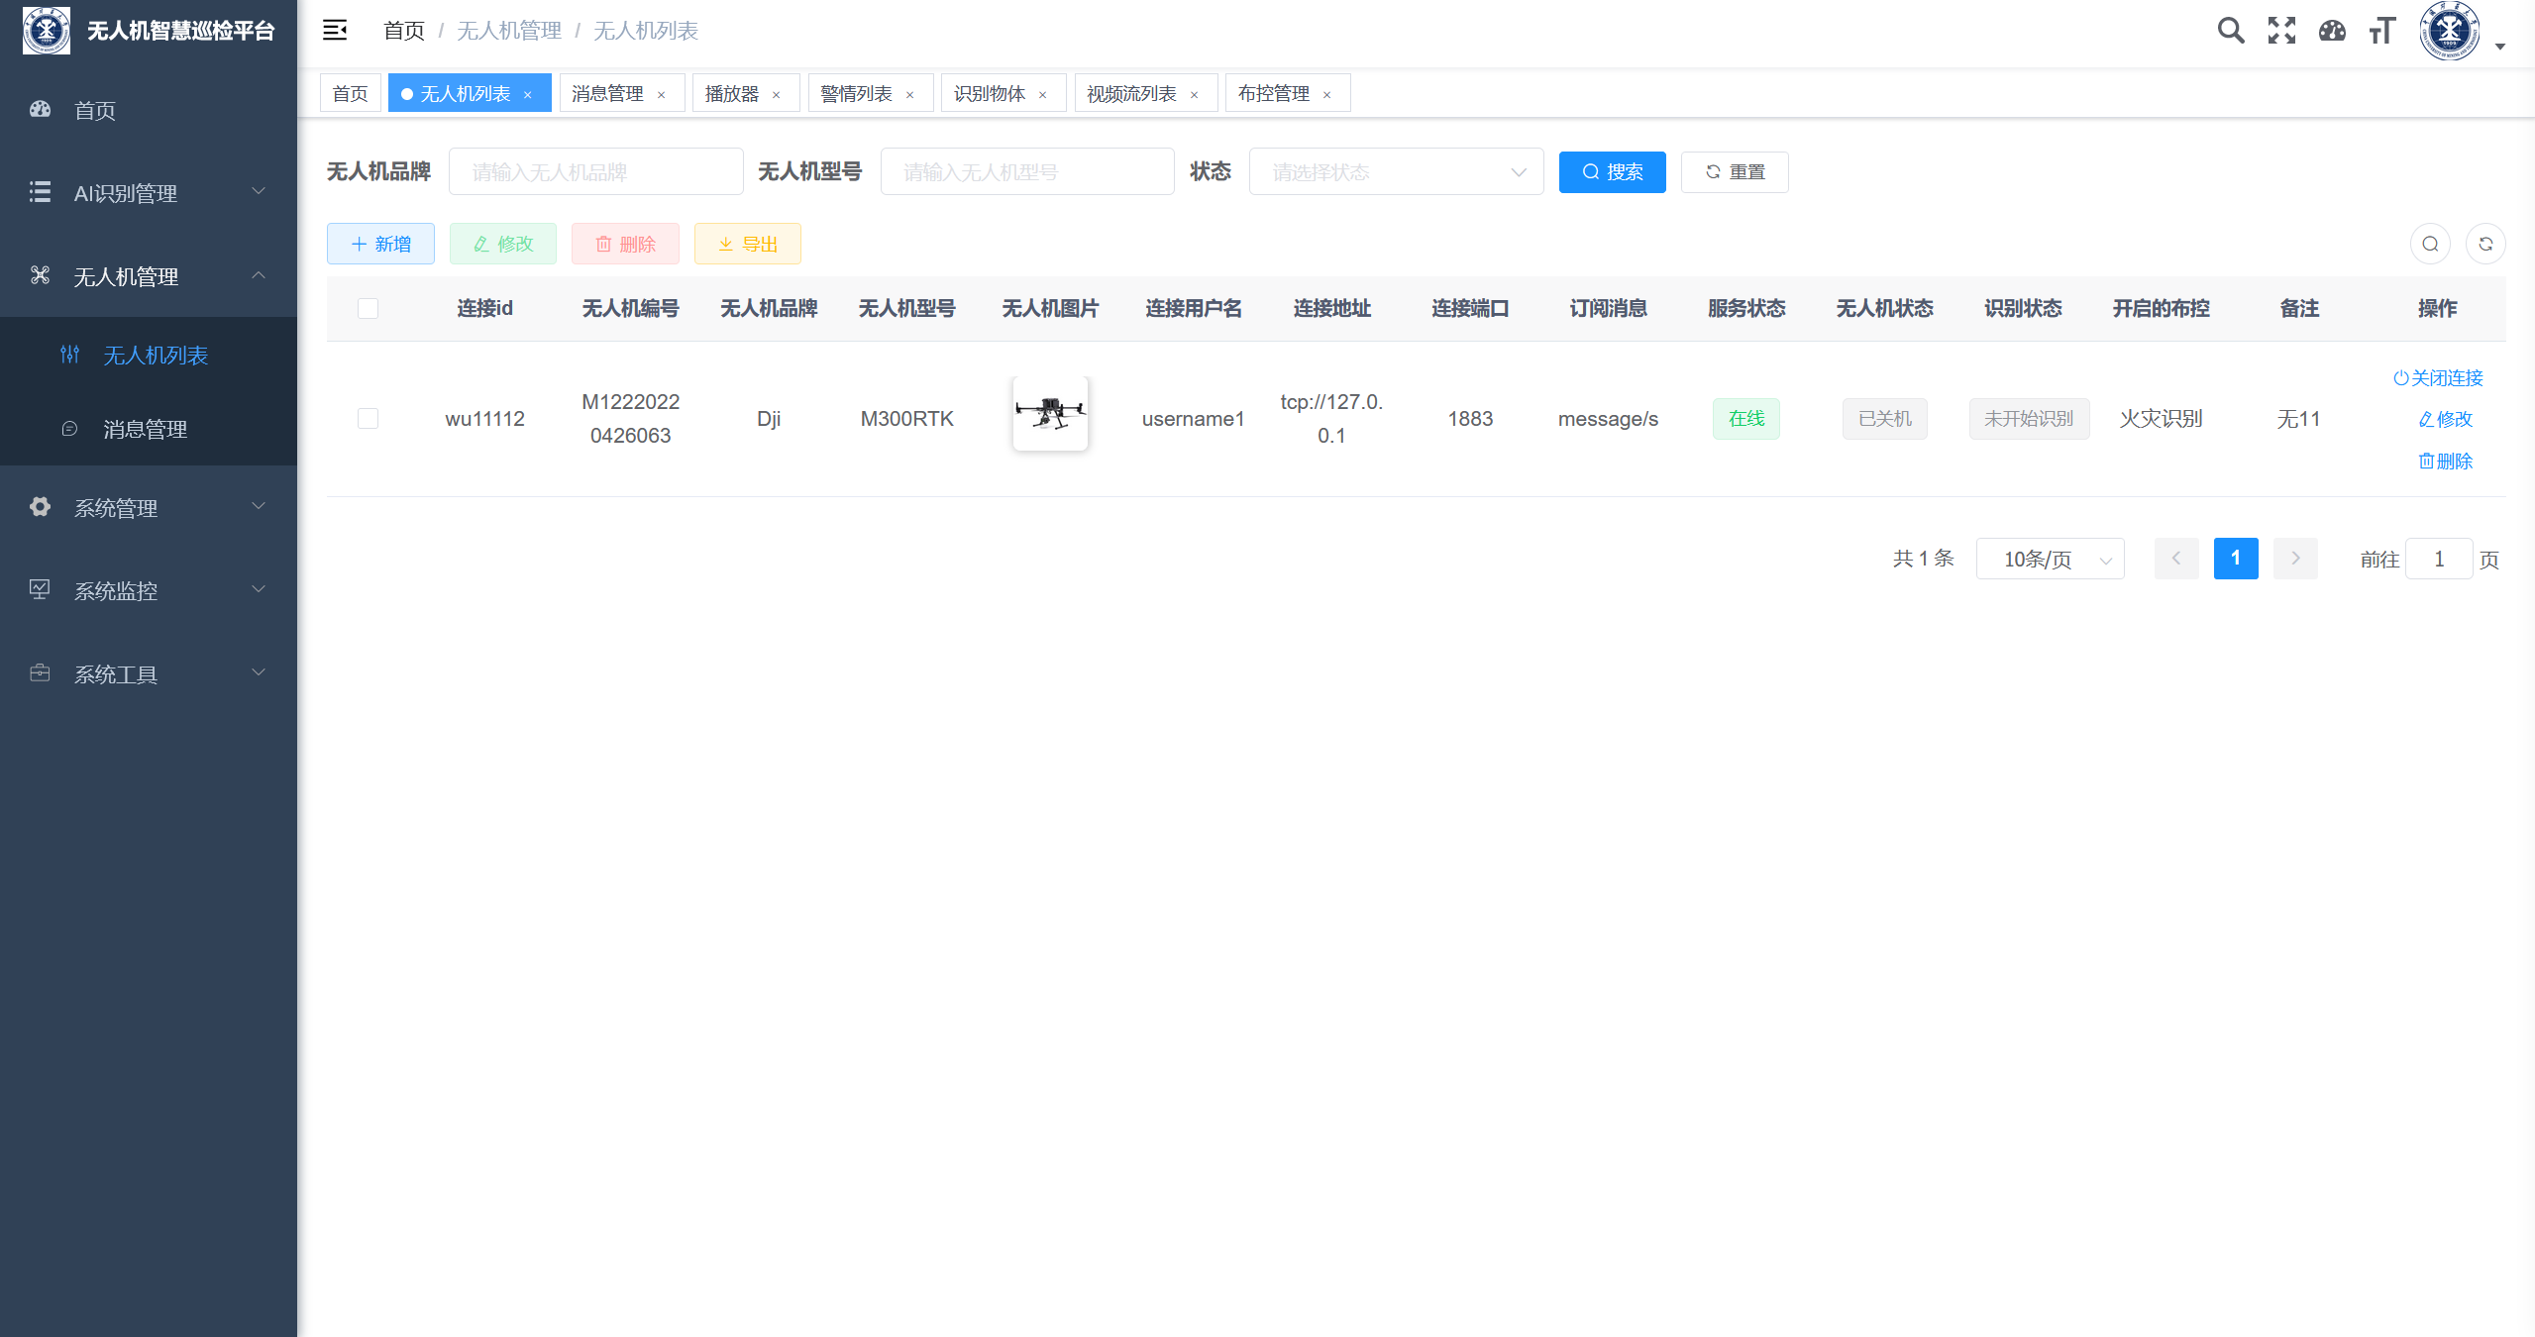The width and height of the screenshot is (2535, 1337).
Task: Click the table refresh circular icon
Action: pyautogui.click(x=2485, y=245)
